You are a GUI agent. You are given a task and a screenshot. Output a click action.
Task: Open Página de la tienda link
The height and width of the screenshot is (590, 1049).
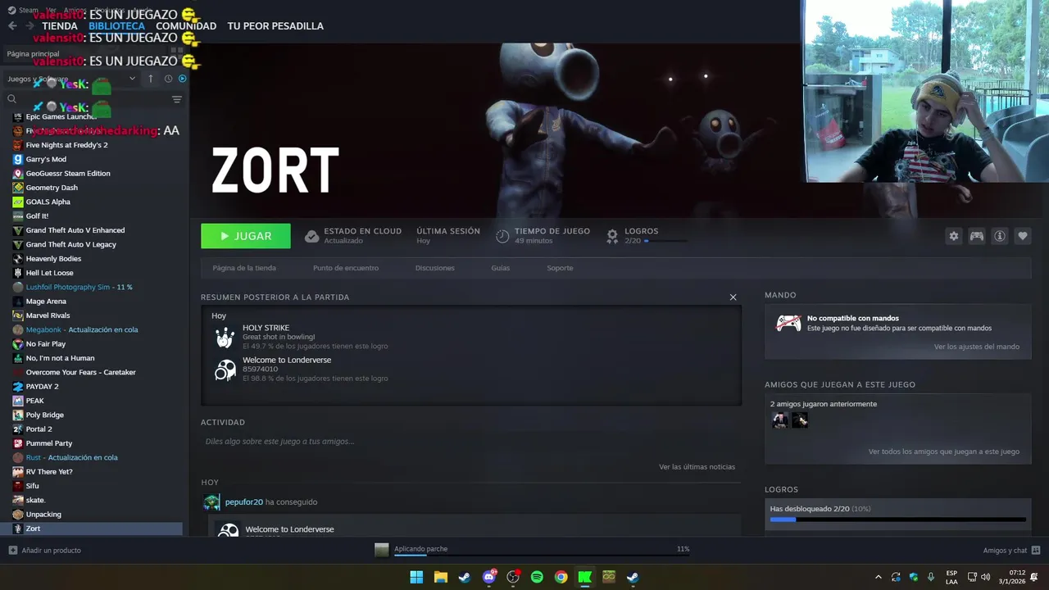click(244, 268)
